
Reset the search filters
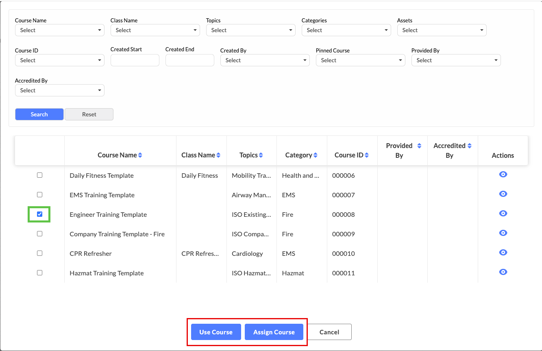[89, 114]
